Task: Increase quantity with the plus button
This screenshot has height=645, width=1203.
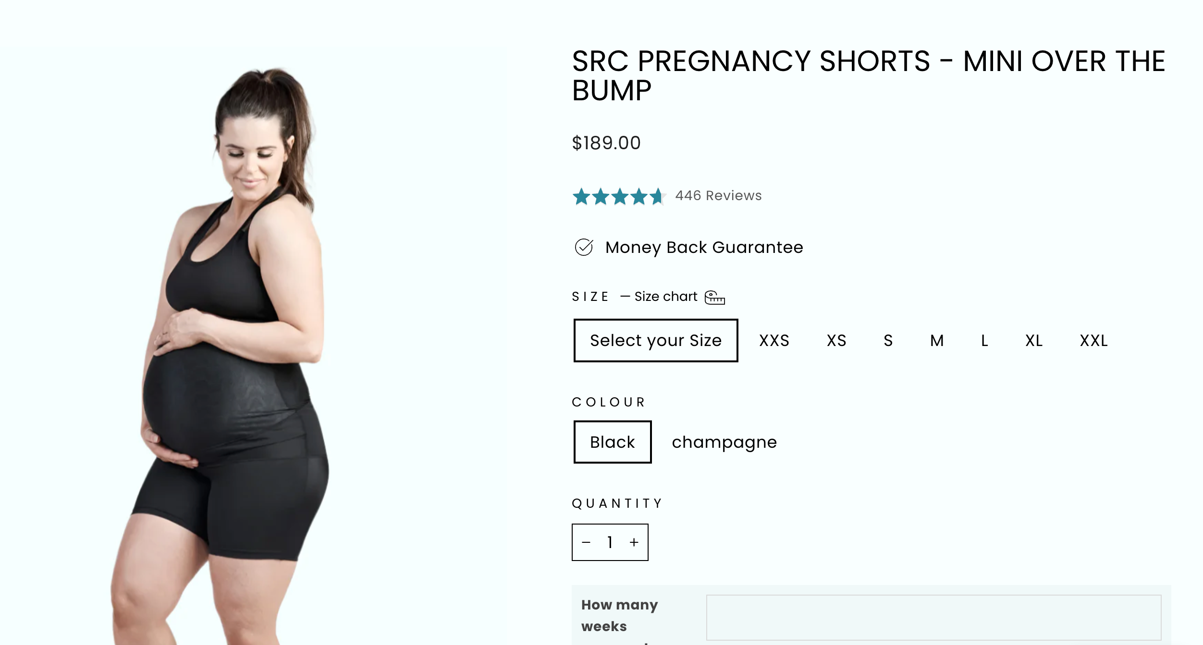Action: coord(634,542)
